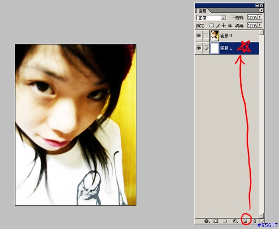Open the Add layer style (fx) menu

207,221
